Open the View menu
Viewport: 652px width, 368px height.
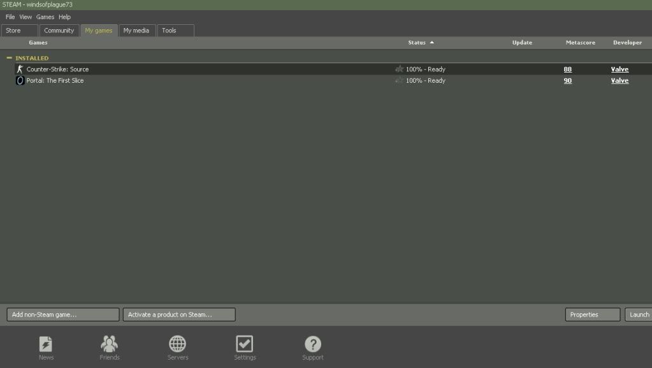pyautogui.click(x=25, y=17)
